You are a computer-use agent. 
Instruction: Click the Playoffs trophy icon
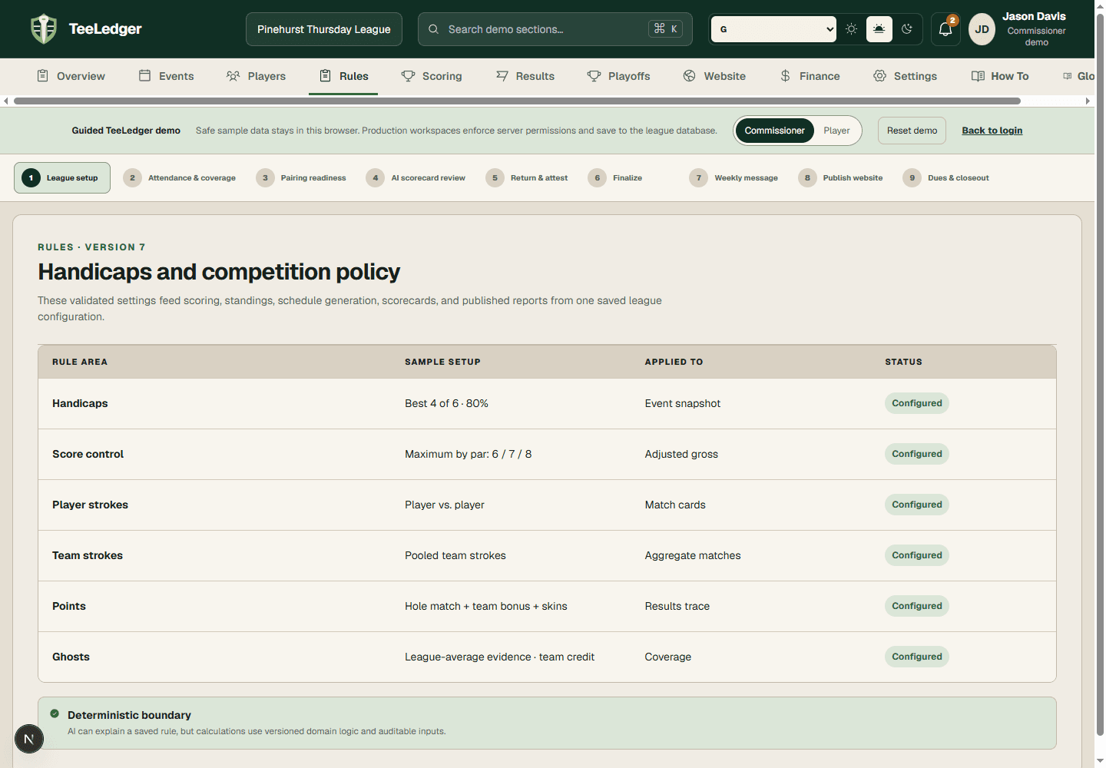[x=594, y=76]
